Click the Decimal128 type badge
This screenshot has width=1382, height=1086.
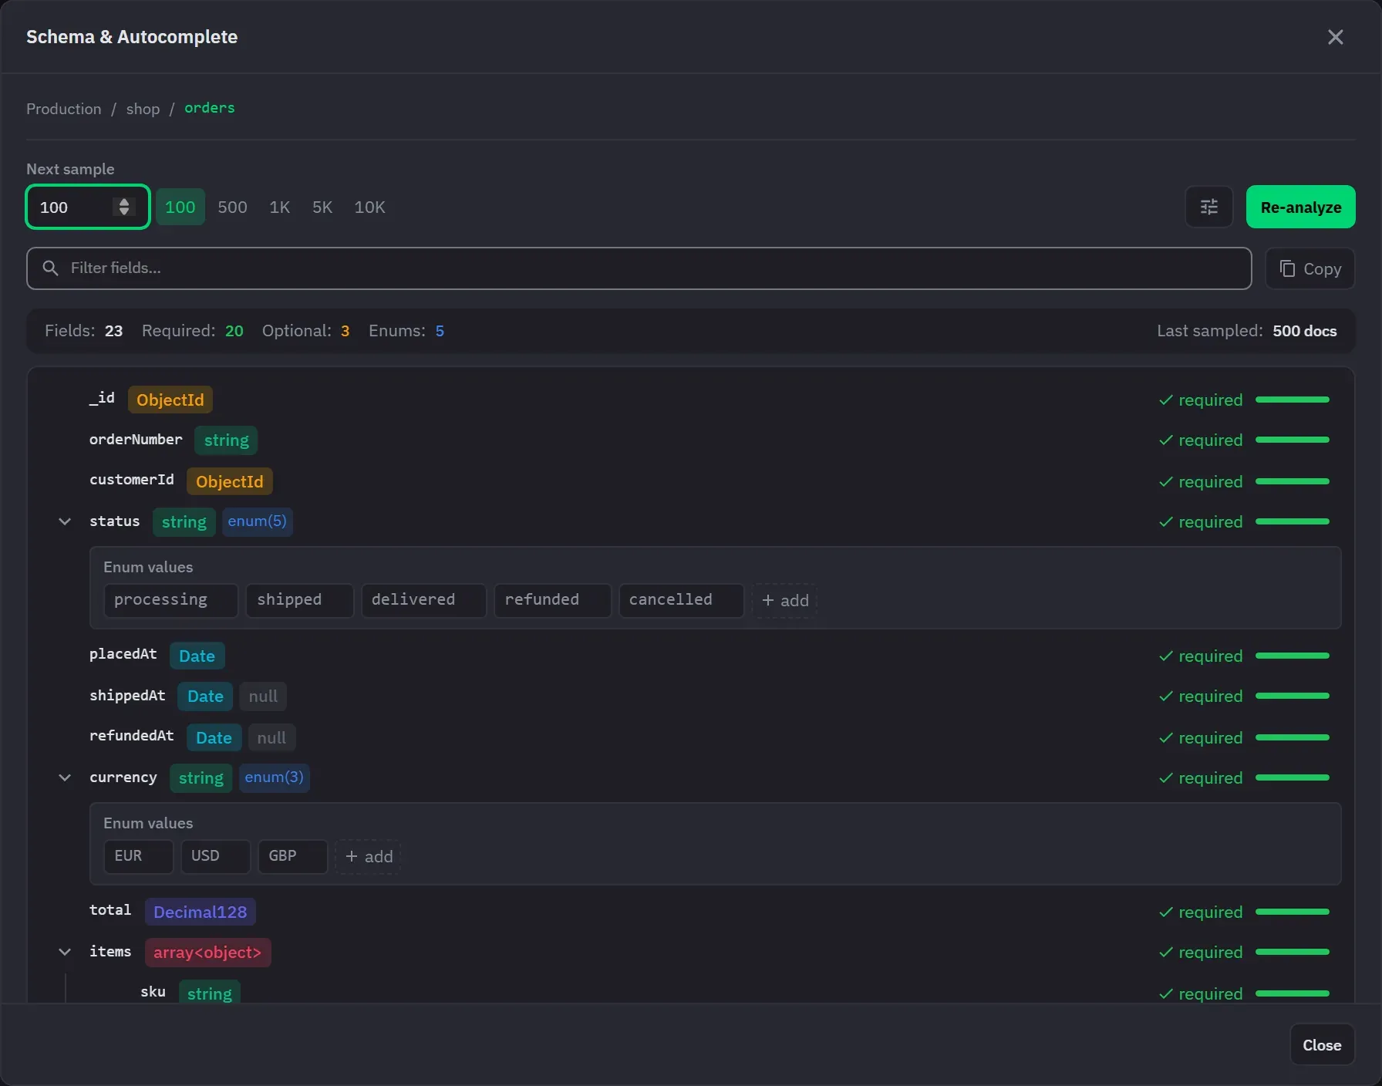pyautogui.click(x=201, y=912)
